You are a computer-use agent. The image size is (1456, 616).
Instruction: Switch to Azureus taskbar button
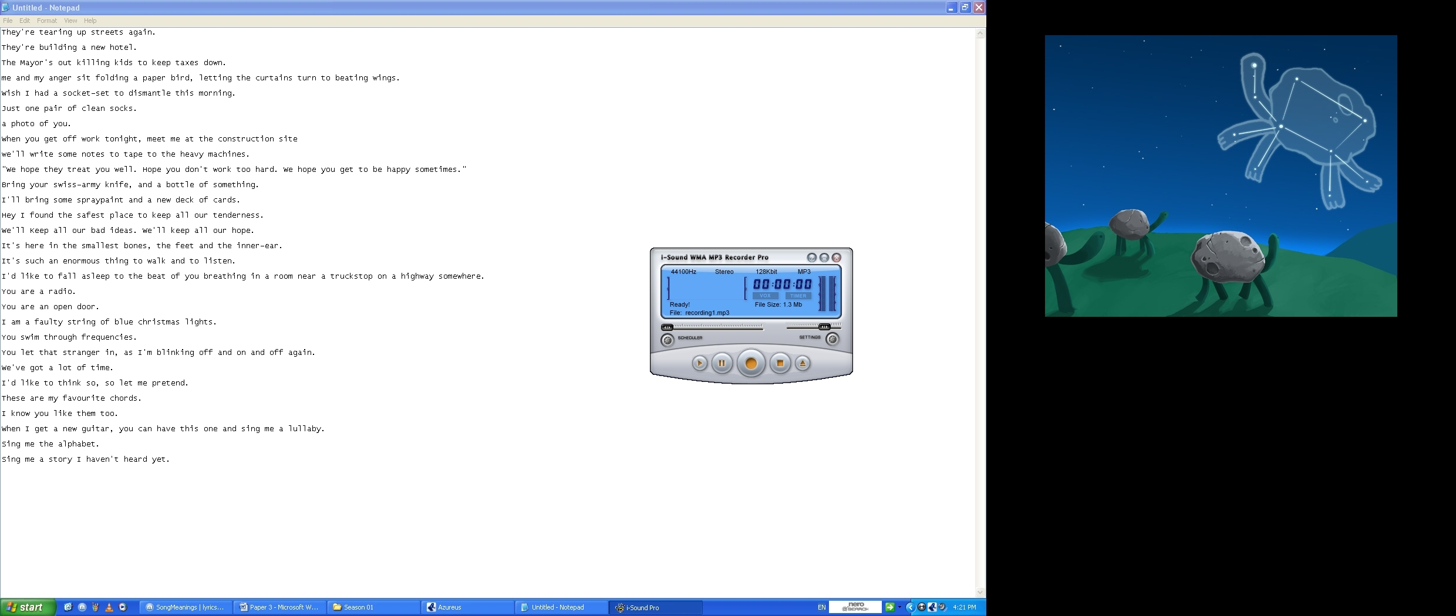(x=467, y=607)
